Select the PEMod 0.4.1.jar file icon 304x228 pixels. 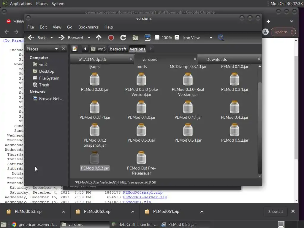(188, 107)
